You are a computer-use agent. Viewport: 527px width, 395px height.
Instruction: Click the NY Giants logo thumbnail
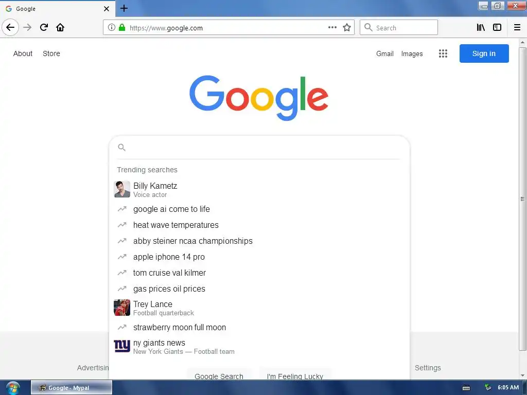click(122, 346)
